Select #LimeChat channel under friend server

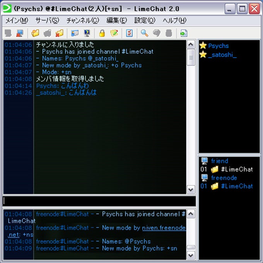click(237, 169)
